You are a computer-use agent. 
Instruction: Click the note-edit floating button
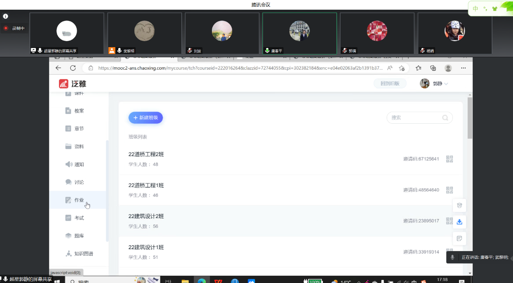(x=459, y=238)
